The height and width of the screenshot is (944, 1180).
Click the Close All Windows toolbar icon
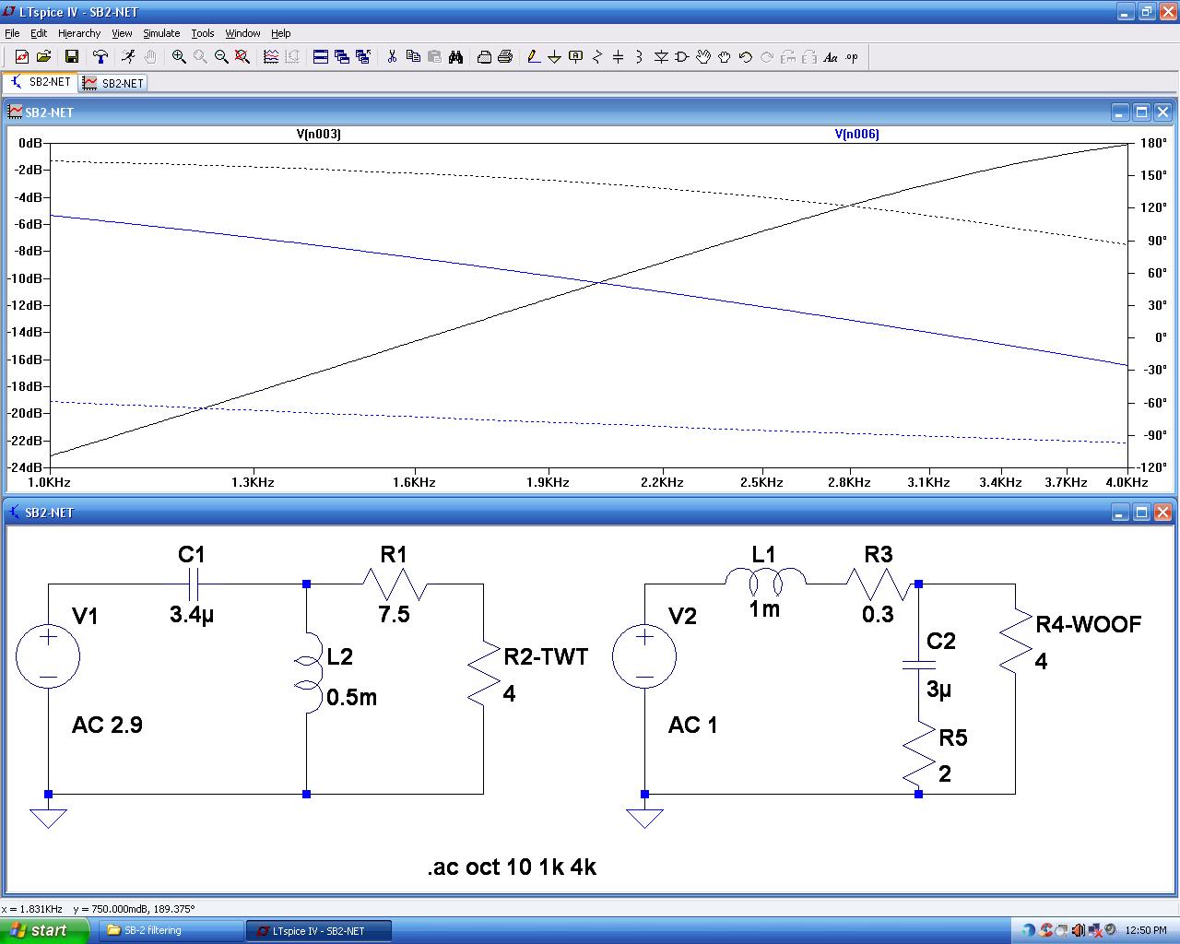pos(363,57)
